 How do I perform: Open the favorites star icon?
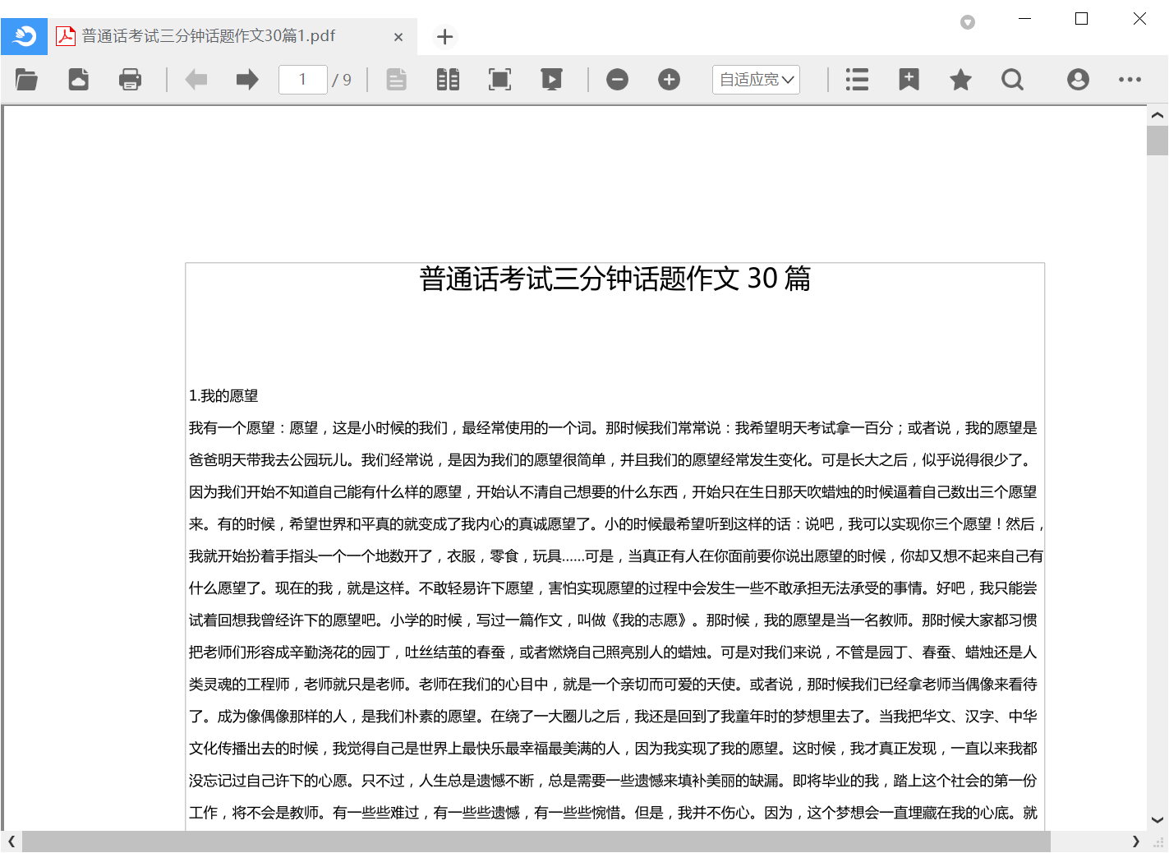960,80
